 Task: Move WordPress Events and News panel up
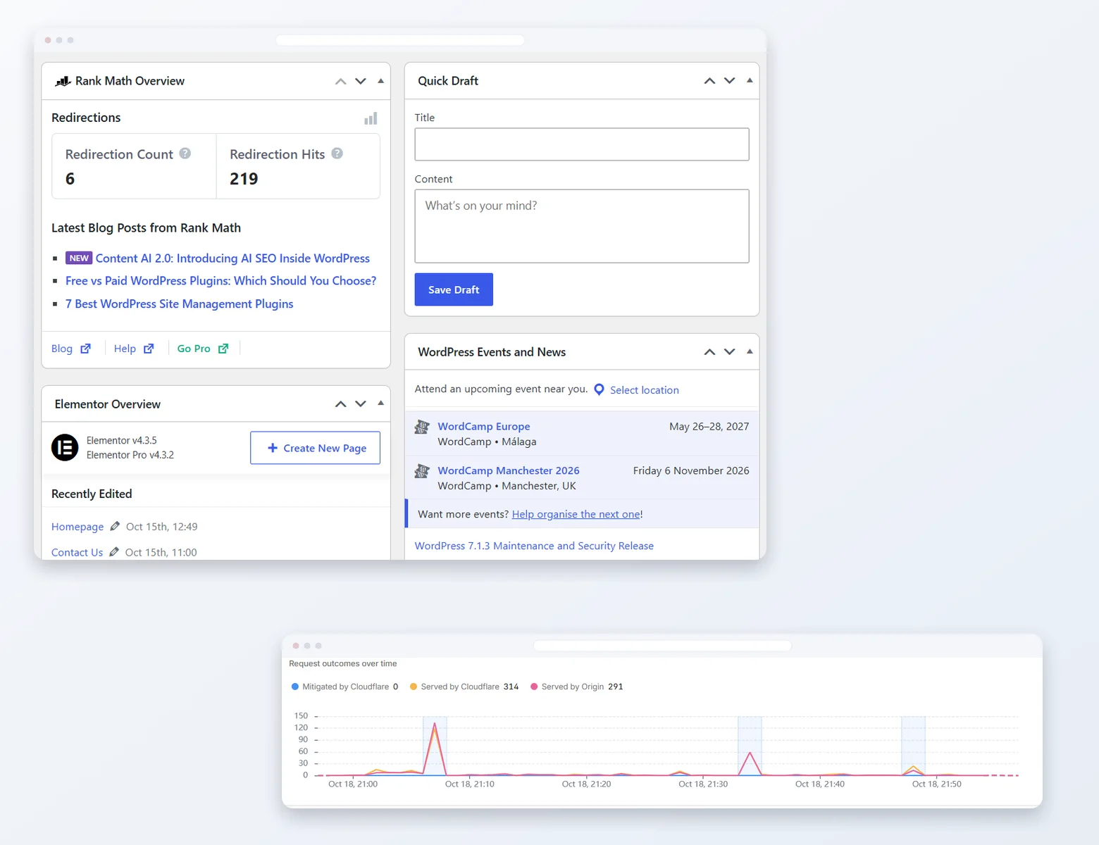point(710,351)
